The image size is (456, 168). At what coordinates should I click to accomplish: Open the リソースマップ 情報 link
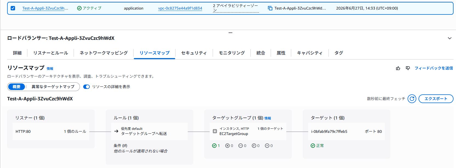click(x=50, y=69)
